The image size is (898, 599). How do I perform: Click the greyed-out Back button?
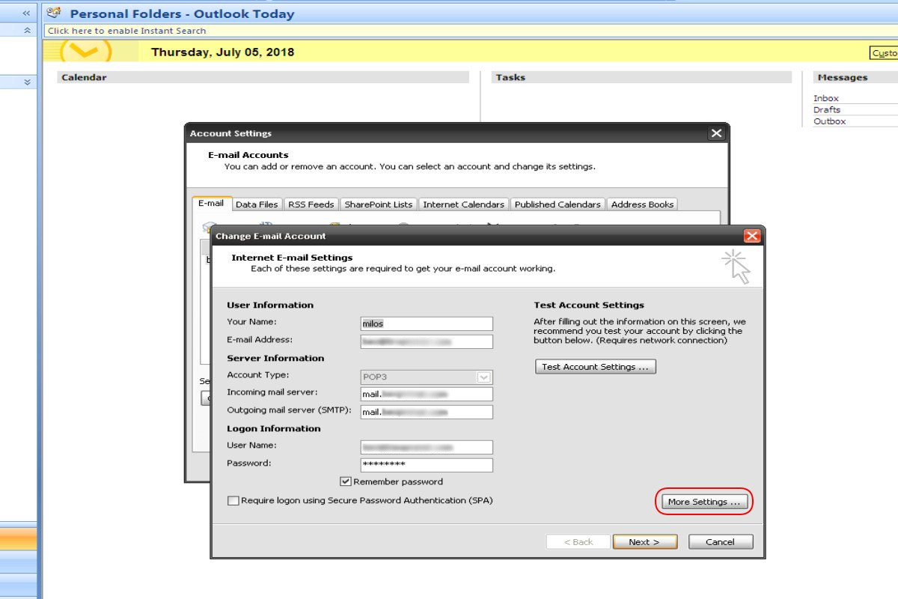pyautogui.click(x=578, y=541)
